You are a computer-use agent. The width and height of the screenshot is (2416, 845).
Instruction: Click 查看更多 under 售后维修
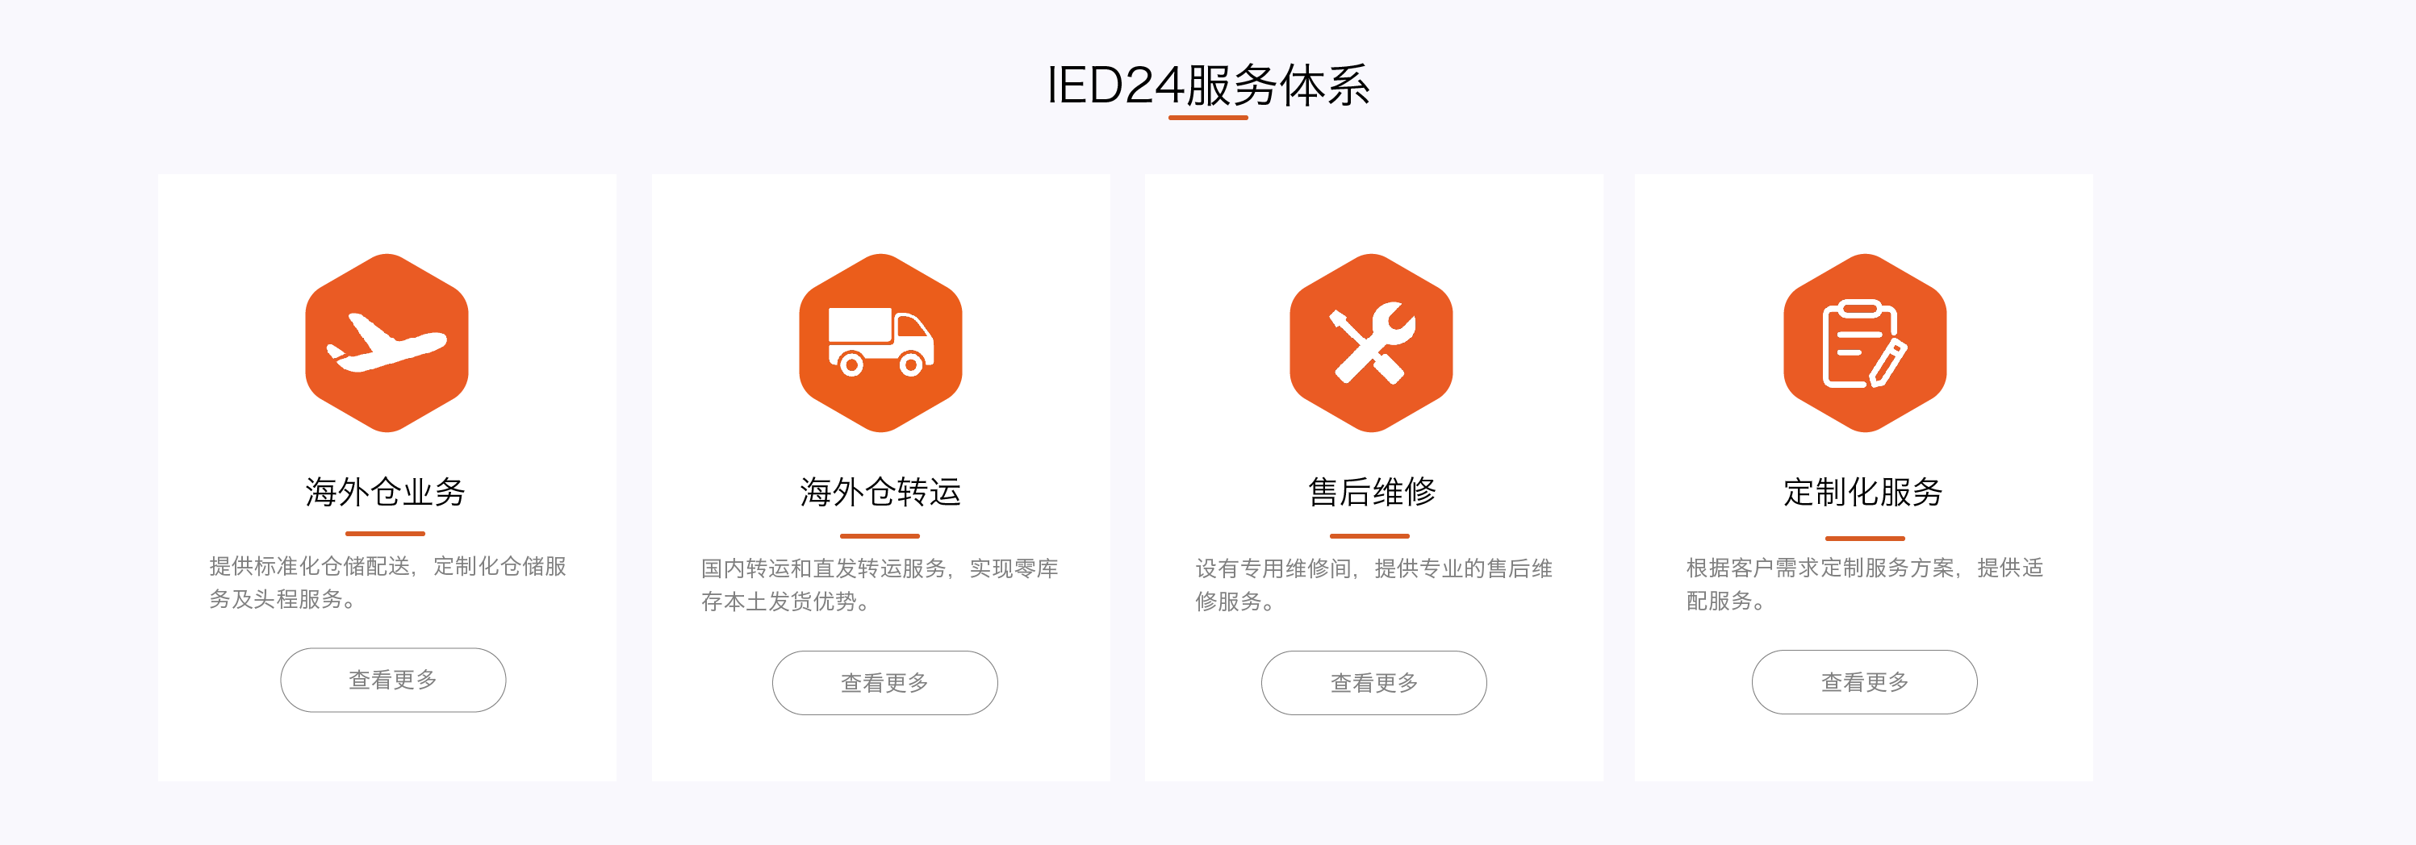click(x=1374, y=683)
